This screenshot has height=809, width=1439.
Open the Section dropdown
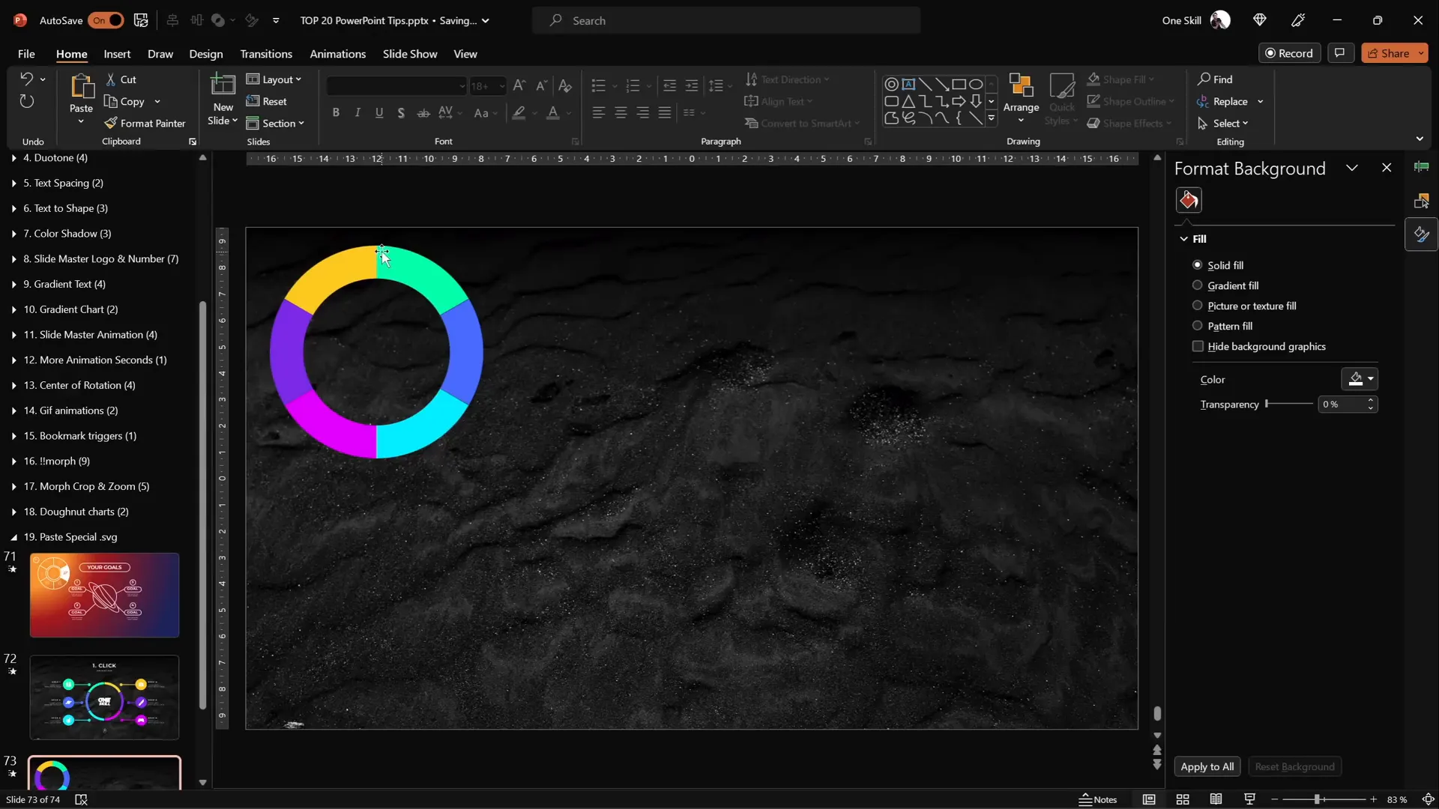[276, 123]
